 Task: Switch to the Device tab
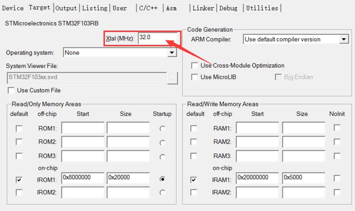pos(13,8)
